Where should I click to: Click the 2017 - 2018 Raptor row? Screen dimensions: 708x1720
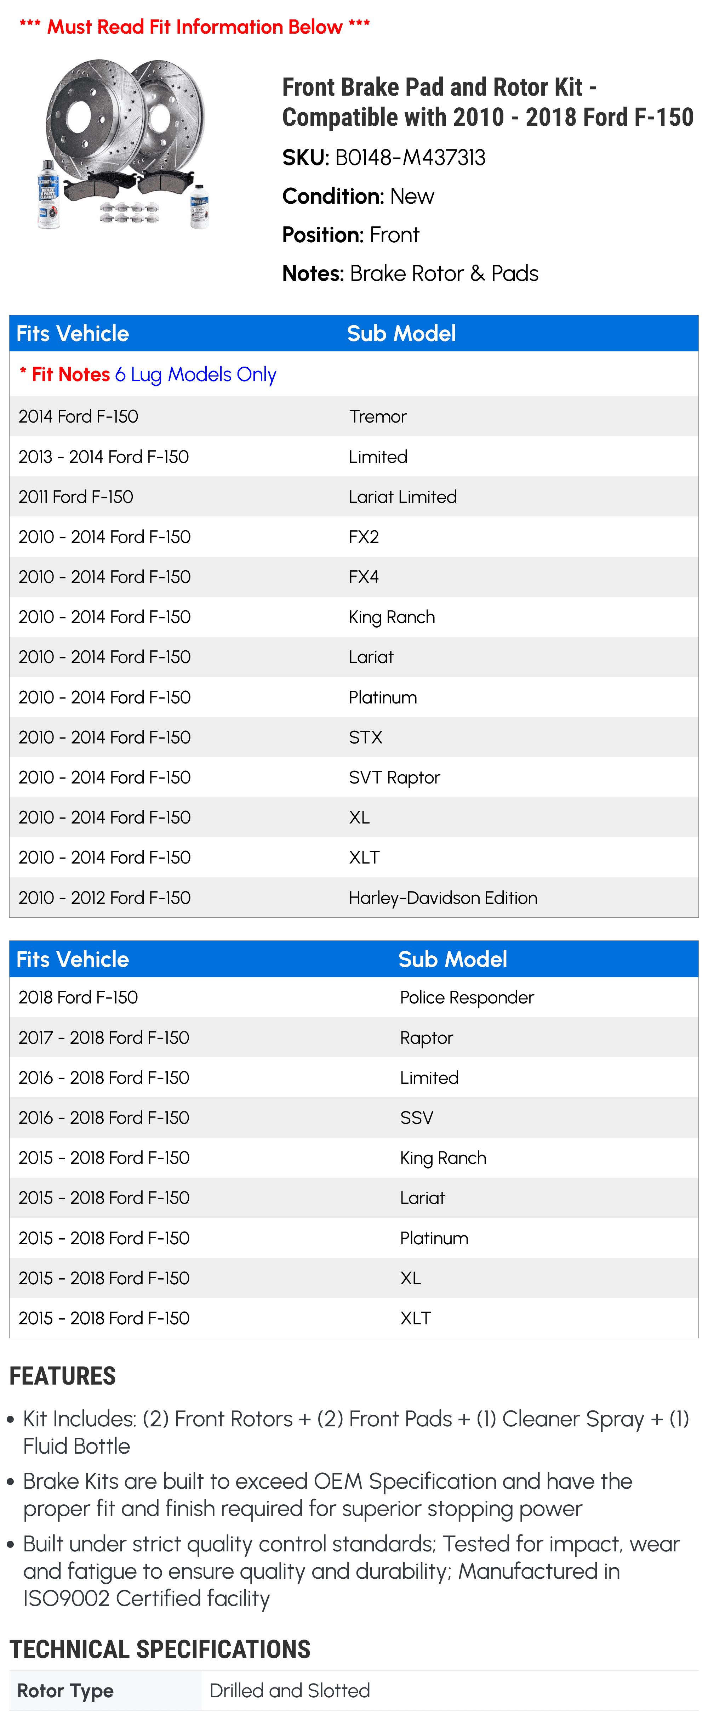(354, 1037)
